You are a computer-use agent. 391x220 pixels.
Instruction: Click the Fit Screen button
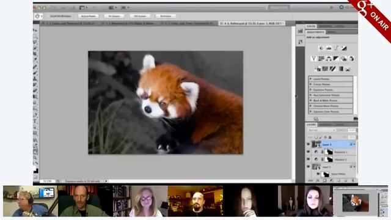[x=114, y=16]
